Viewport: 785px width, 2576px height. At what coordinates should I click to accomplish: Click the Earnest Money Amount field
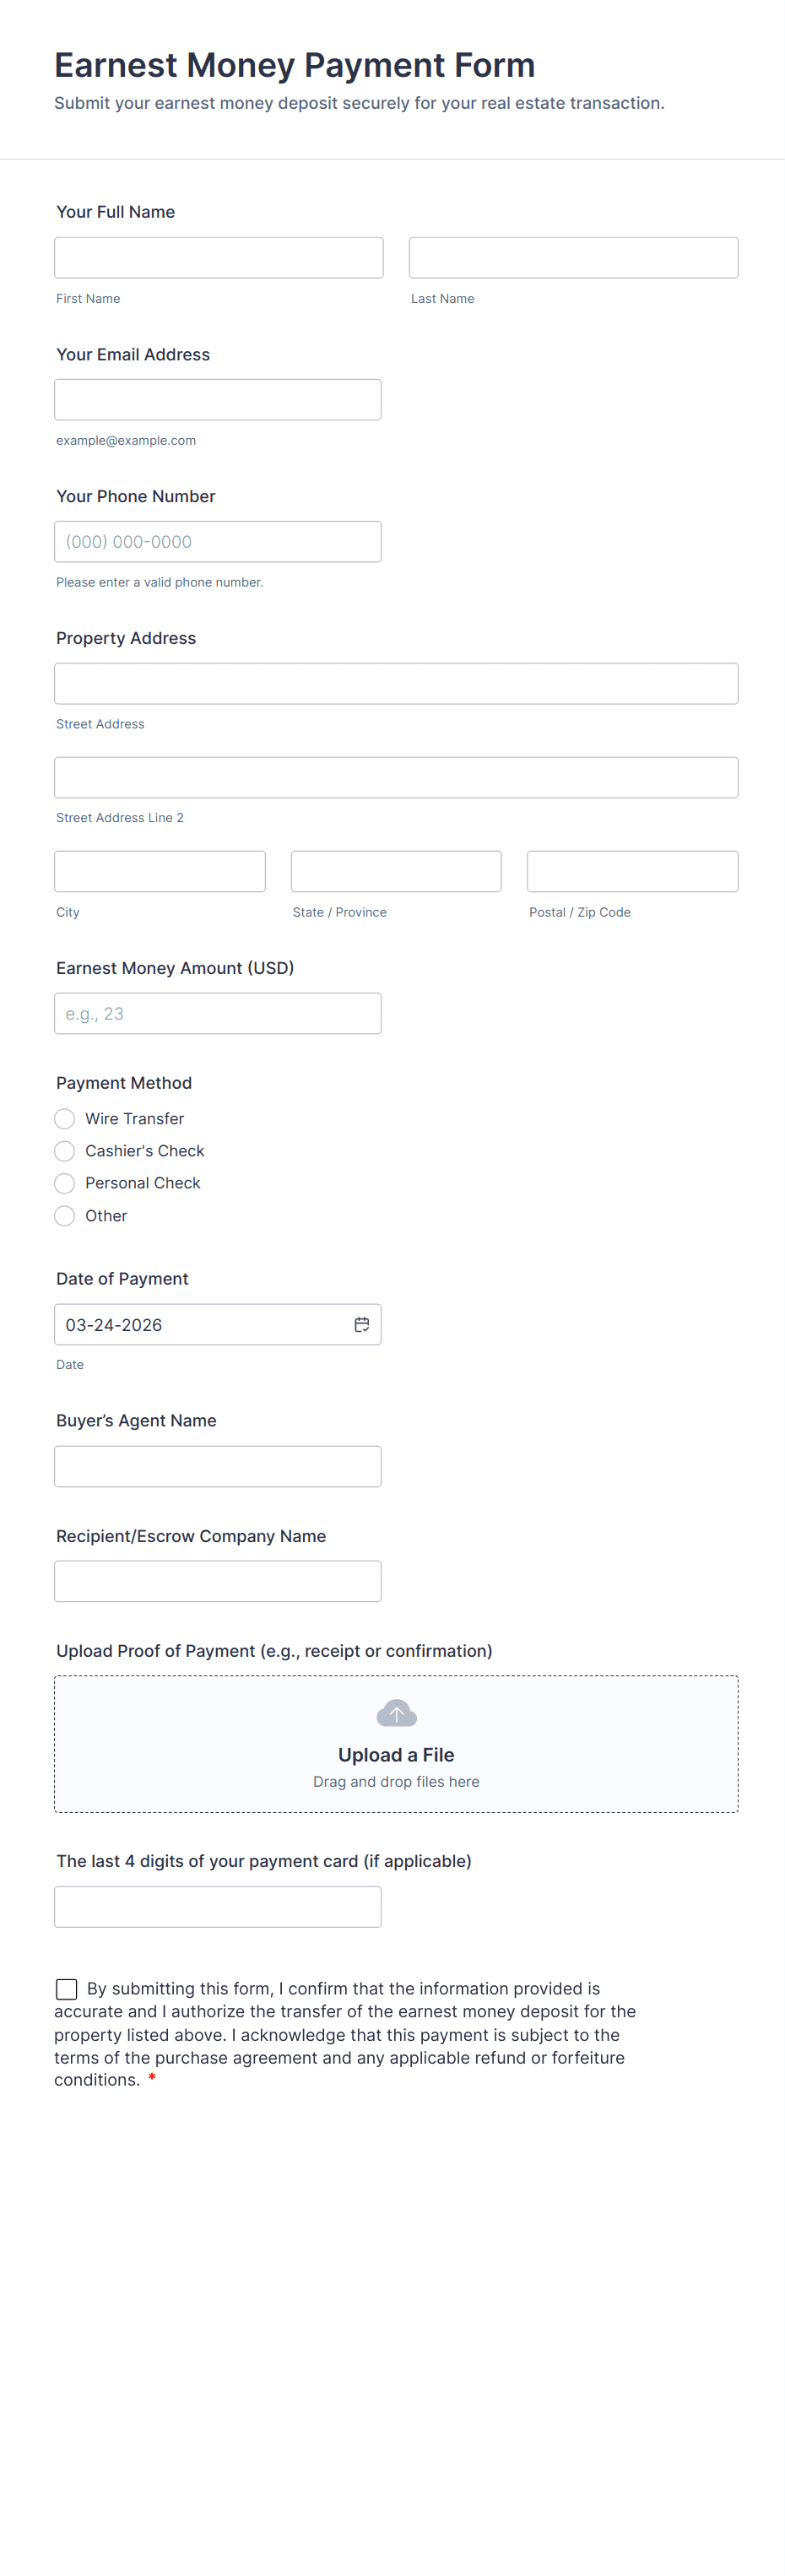click(217, 1014)
